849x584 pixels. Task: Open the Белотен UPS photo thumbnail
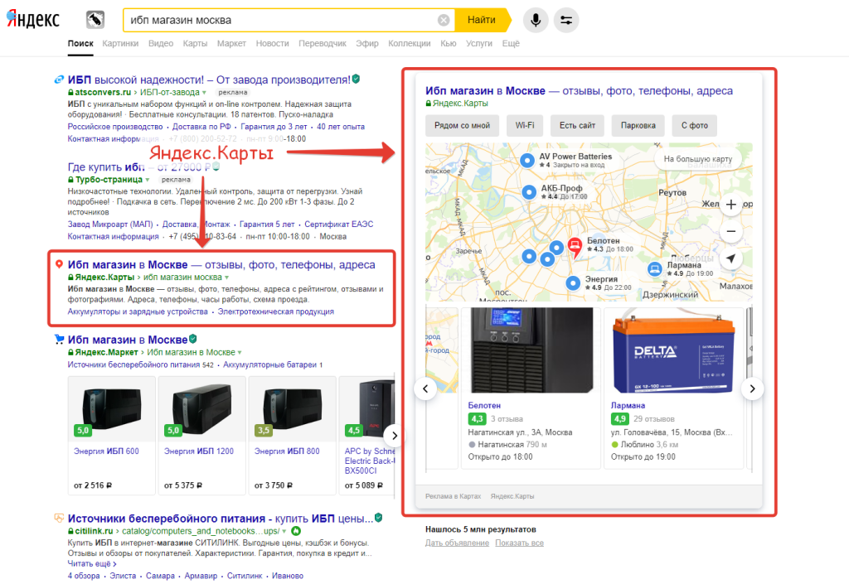point(530,350)
